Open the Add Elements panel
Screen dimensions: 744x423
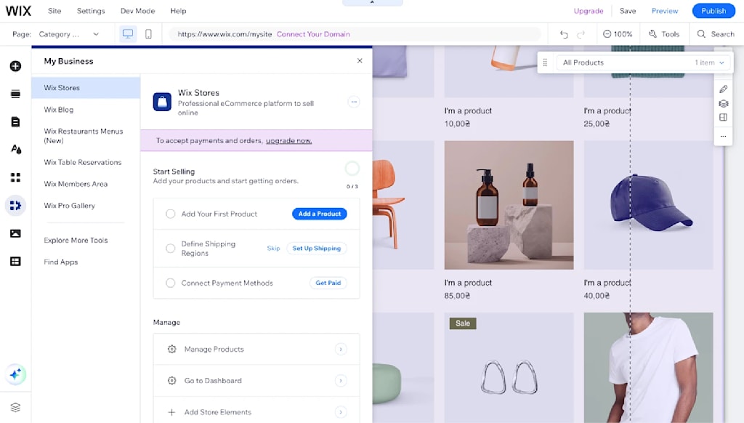pos(15,66)
